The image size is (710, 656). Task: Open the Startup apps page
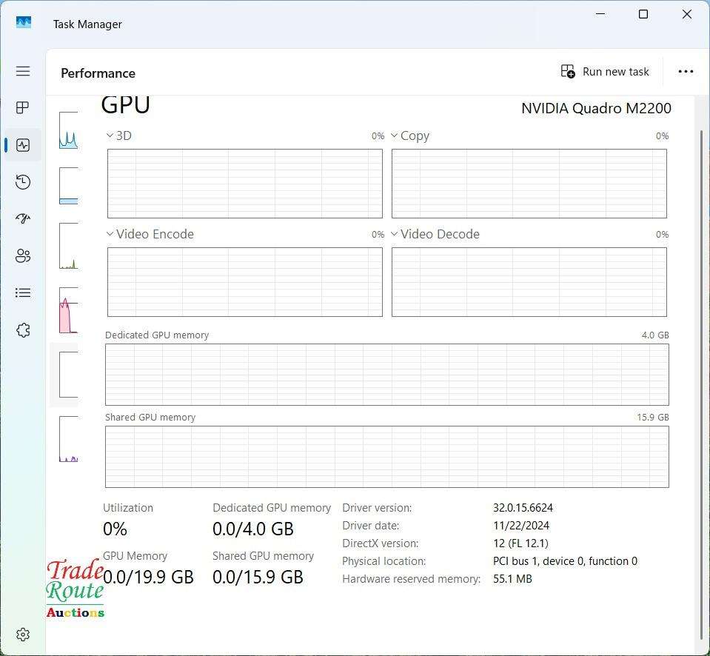(22, 218)
